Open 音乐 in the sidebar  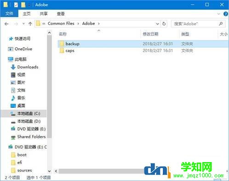[21, 98]
